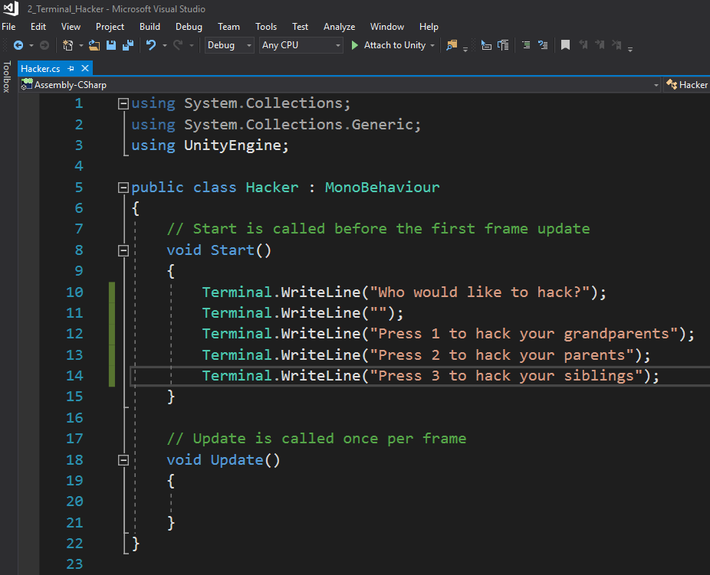Viewport: 710px width, 575px height.
Task: Click the New Project icon
Action: pyautogui.click(x=68, y=45)
